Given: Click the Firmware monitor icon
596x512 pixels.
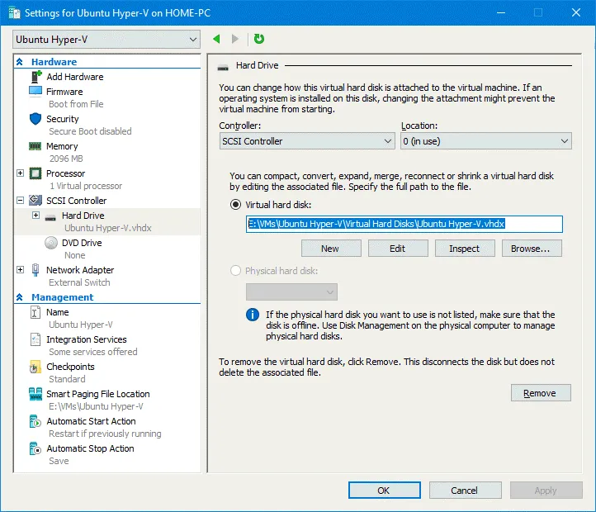Looking at the screenshot, I should [x=35, y=92].
